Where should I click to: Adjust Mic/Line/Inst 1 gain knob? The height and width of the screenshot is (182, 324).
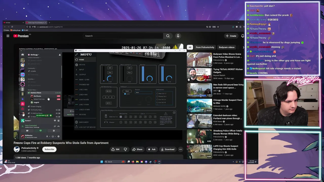point(110,78)
